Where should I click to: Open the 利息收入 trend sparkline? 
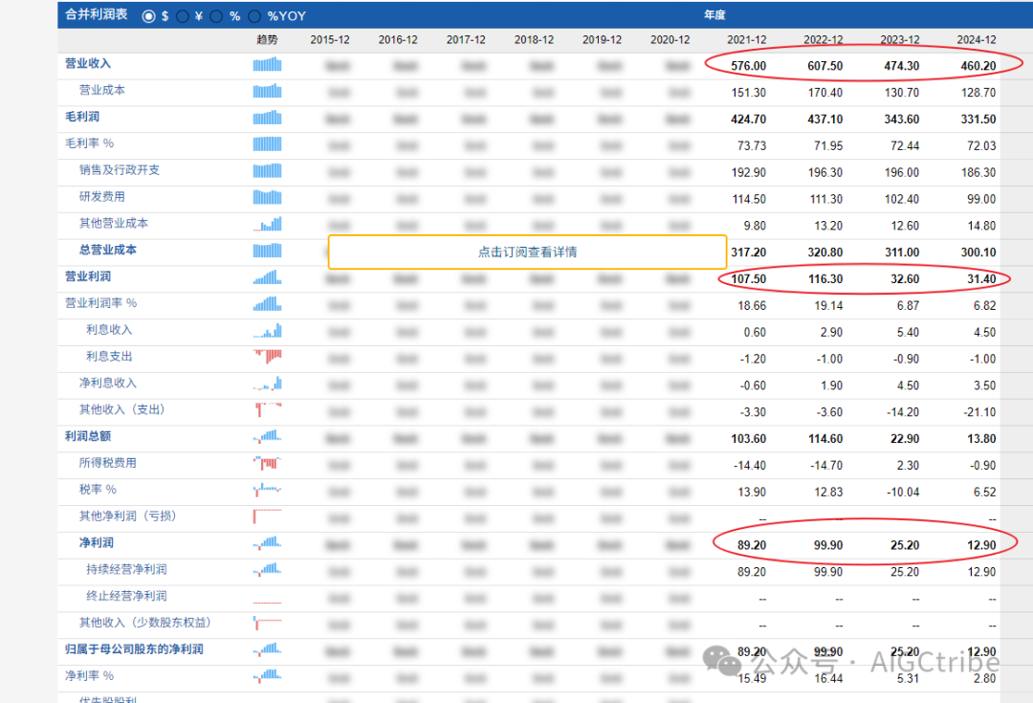click(x=268, y=331)
